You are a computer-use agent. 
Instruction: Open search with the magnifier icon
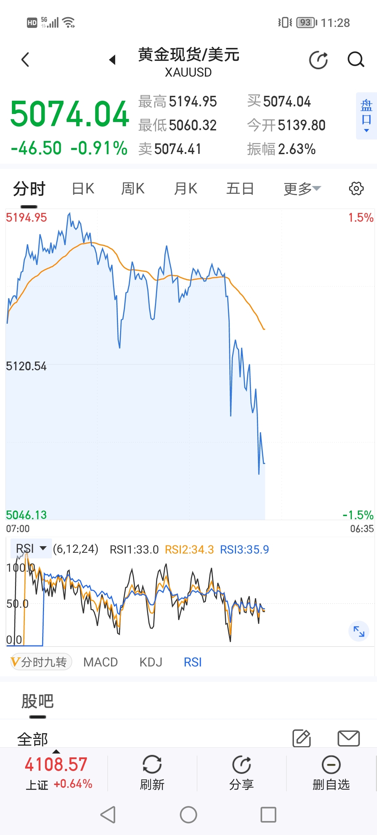(356, 59)
